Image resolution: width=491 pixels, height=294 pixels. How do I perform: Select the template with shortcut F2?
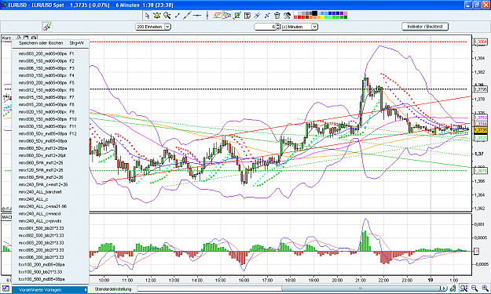51,61
